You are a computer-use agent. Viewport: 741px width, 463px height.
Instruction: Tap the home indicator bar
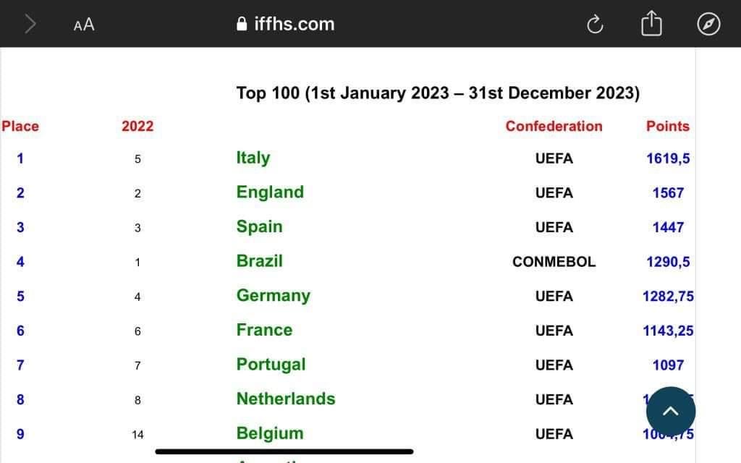[284, 451]
